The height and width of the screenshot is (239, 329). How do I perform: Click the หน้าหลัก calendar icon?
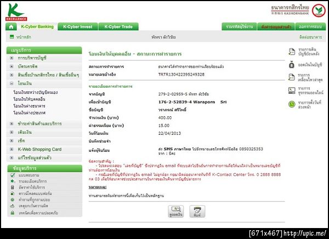click(x=12, y=37)
